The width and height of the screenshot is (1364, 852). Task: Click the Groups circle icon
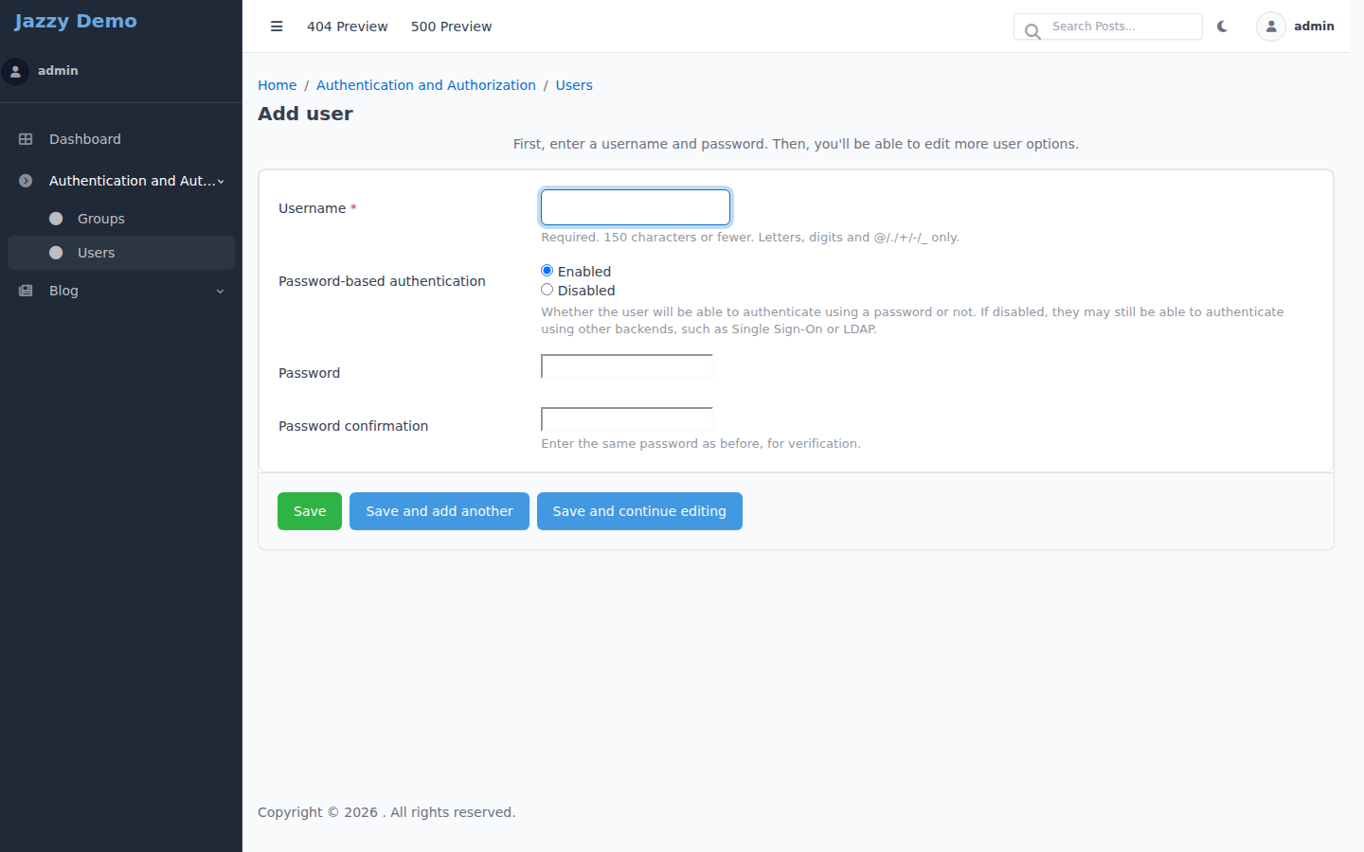pyautogui.click(x=56, y=219)
